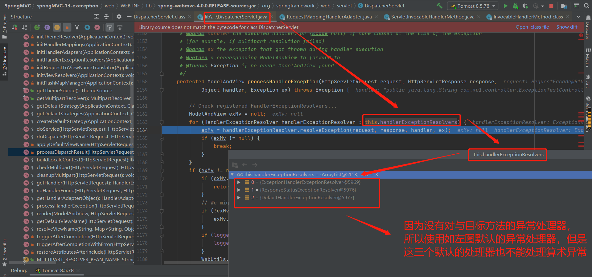Image resolution: width=592 pixels, height=277 pixels.
Task: Click springMVC-13-exeception breadcrumb
Action: point(68,6)
